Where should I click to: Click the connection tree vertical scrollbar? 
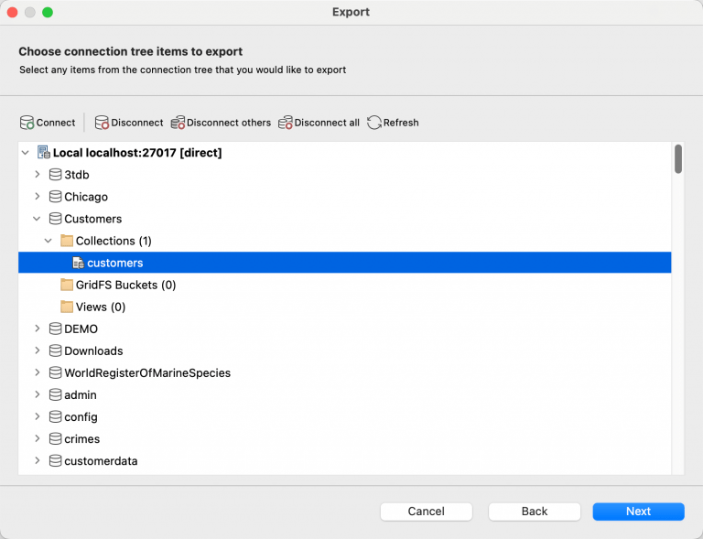point(678,159)
